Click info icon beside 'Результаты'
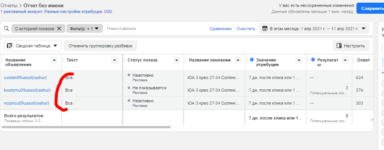 (313, 60)
